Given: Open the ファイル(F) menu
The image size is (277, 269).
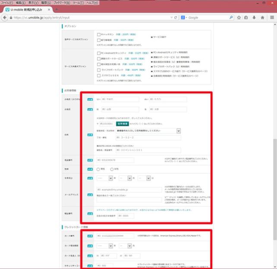Looking at the screenshot, I should (7, 3).
